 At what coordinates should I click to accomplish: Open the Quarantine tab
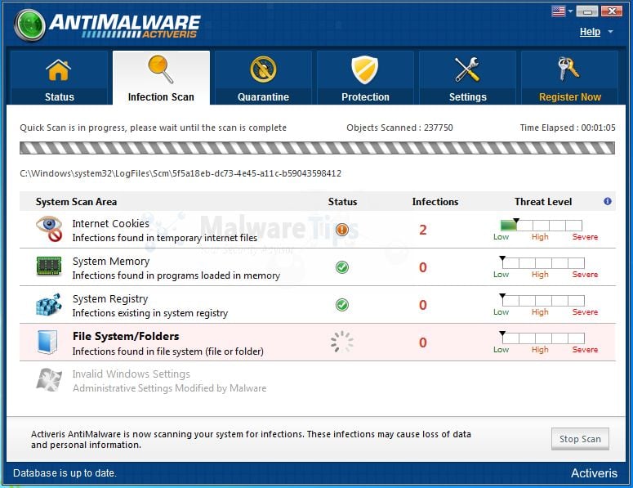(263, 78)
